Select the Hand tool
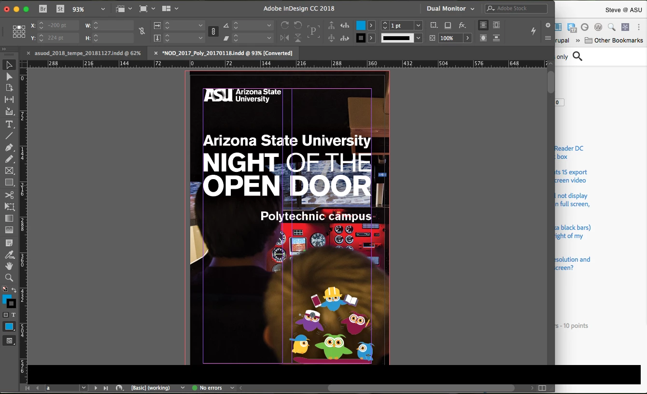This screenshot has height=394, width=647. point(9,266)
